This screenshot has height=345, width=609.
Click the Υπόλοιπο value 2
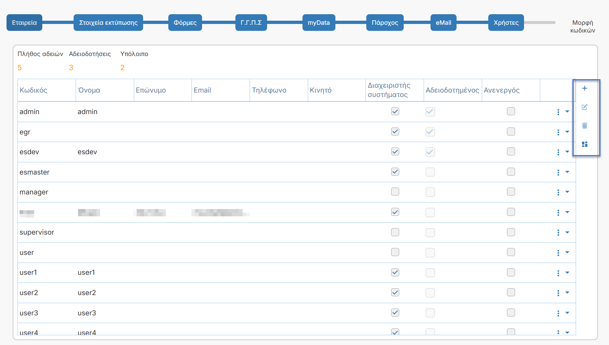pos(122,68)
